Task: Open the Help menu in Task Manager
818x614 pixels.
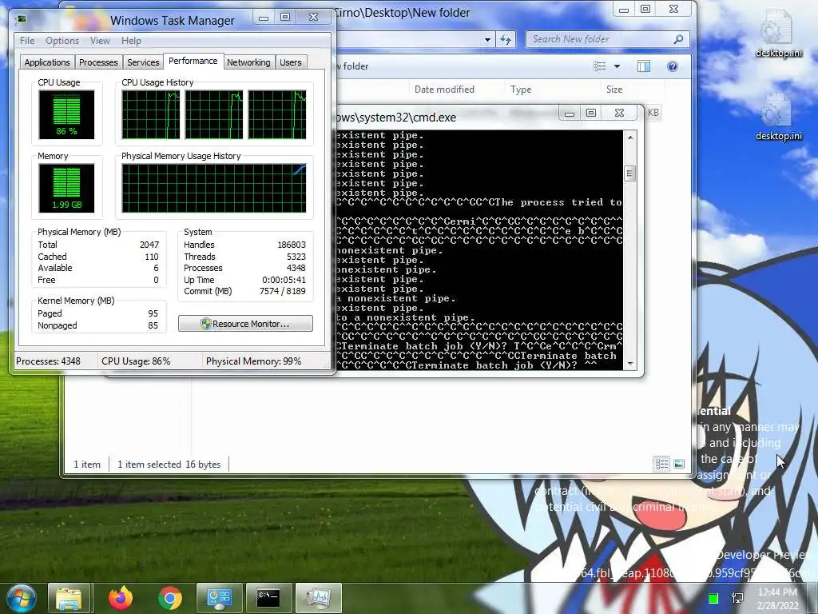Action: [x=131, y=41]
